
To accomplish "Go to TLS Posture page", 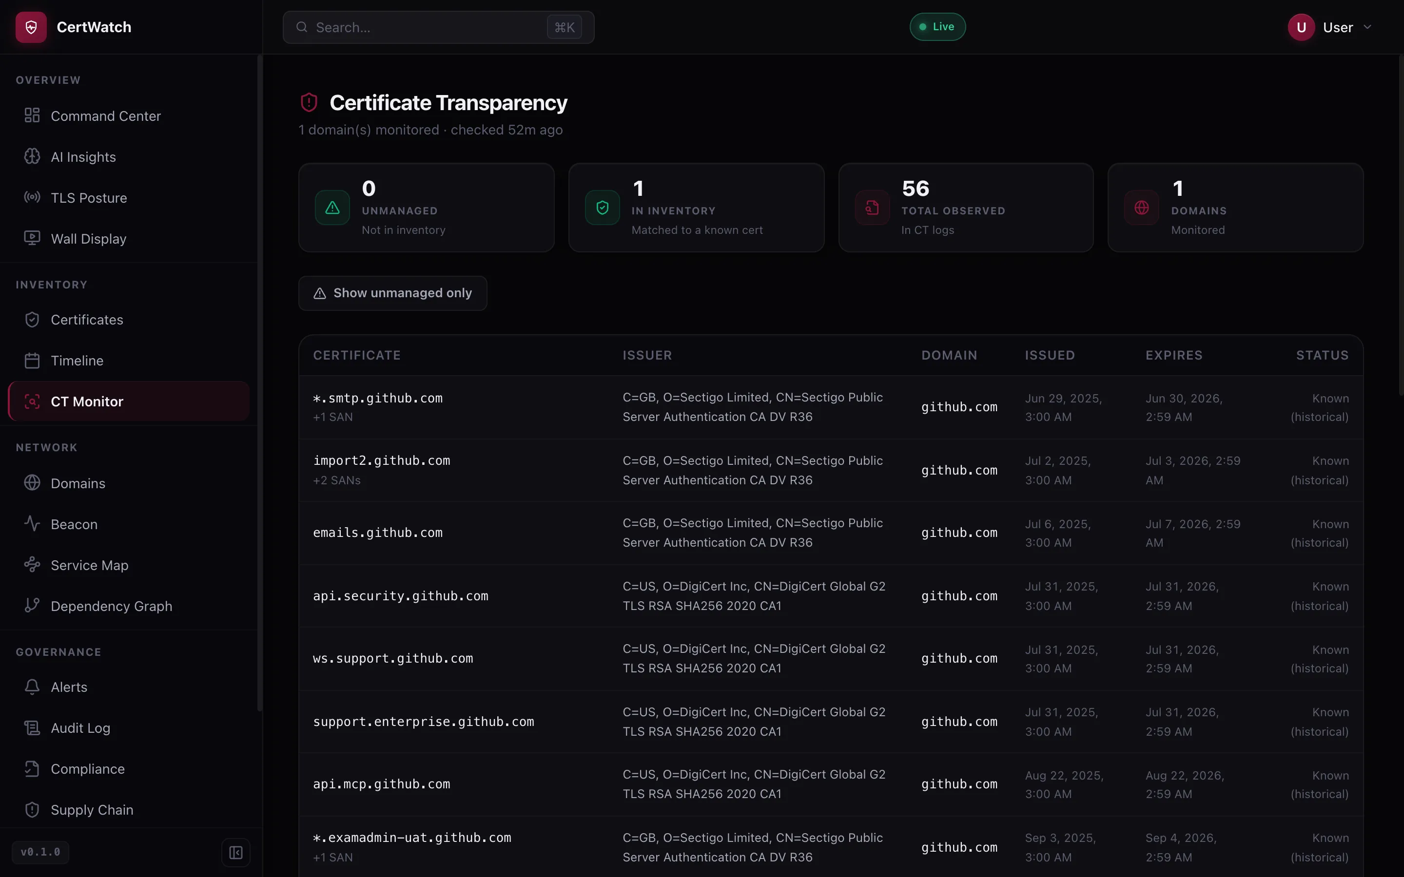I will pyautogui.click(x=129, y=197).
